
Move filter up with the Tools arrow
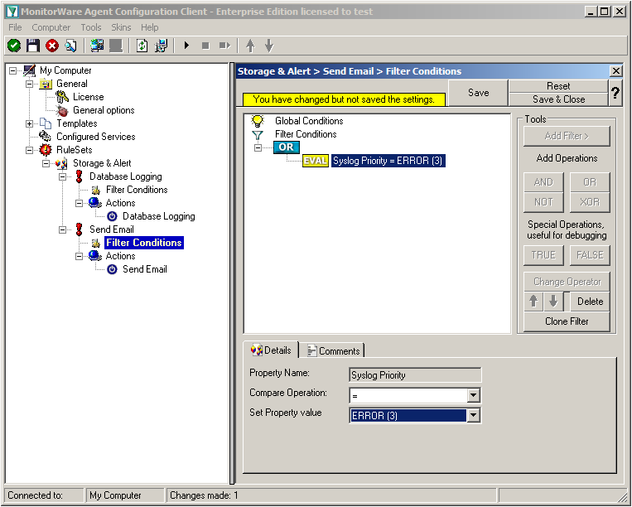coord(533,302)
